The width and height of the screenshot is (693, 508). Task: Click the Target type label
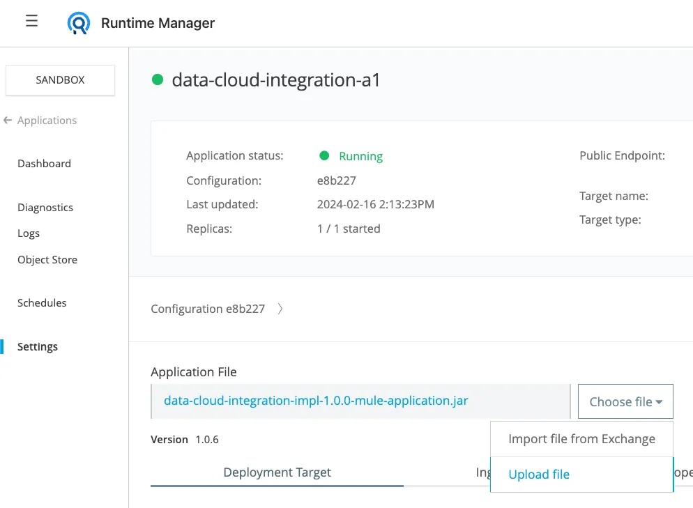tap(610, 220)
